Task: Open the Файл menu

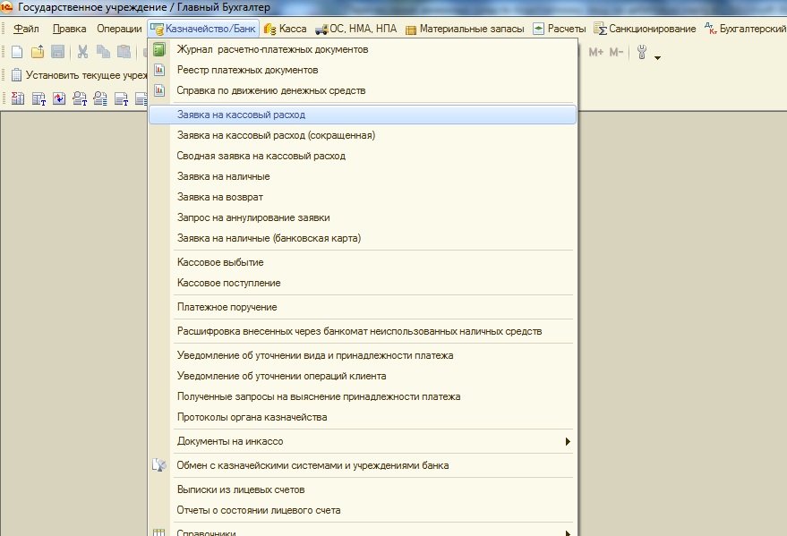Action: (x=26, y=29)
